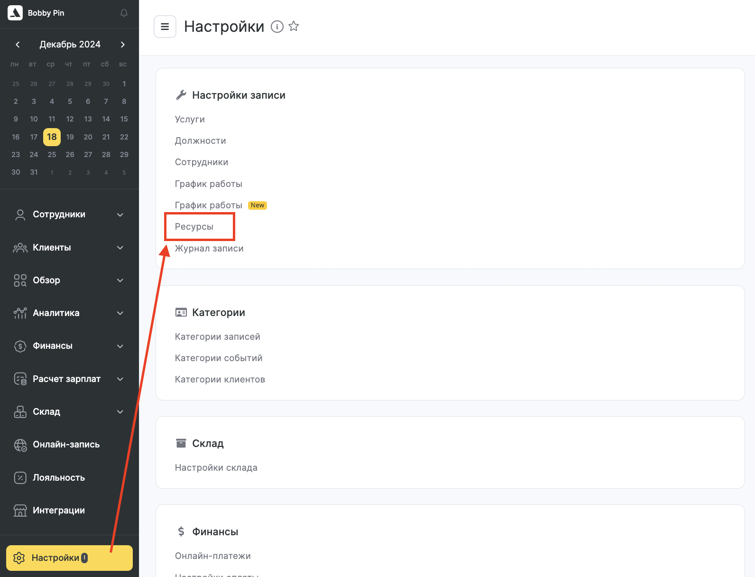Open the Категории событий link

pos(219,358)
